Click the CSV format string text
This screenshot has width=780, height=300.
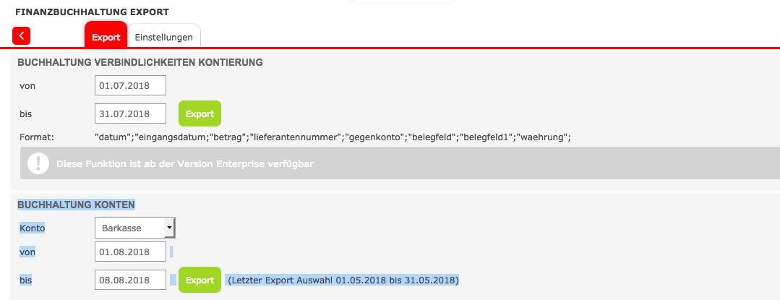click(x=333, y=136)
